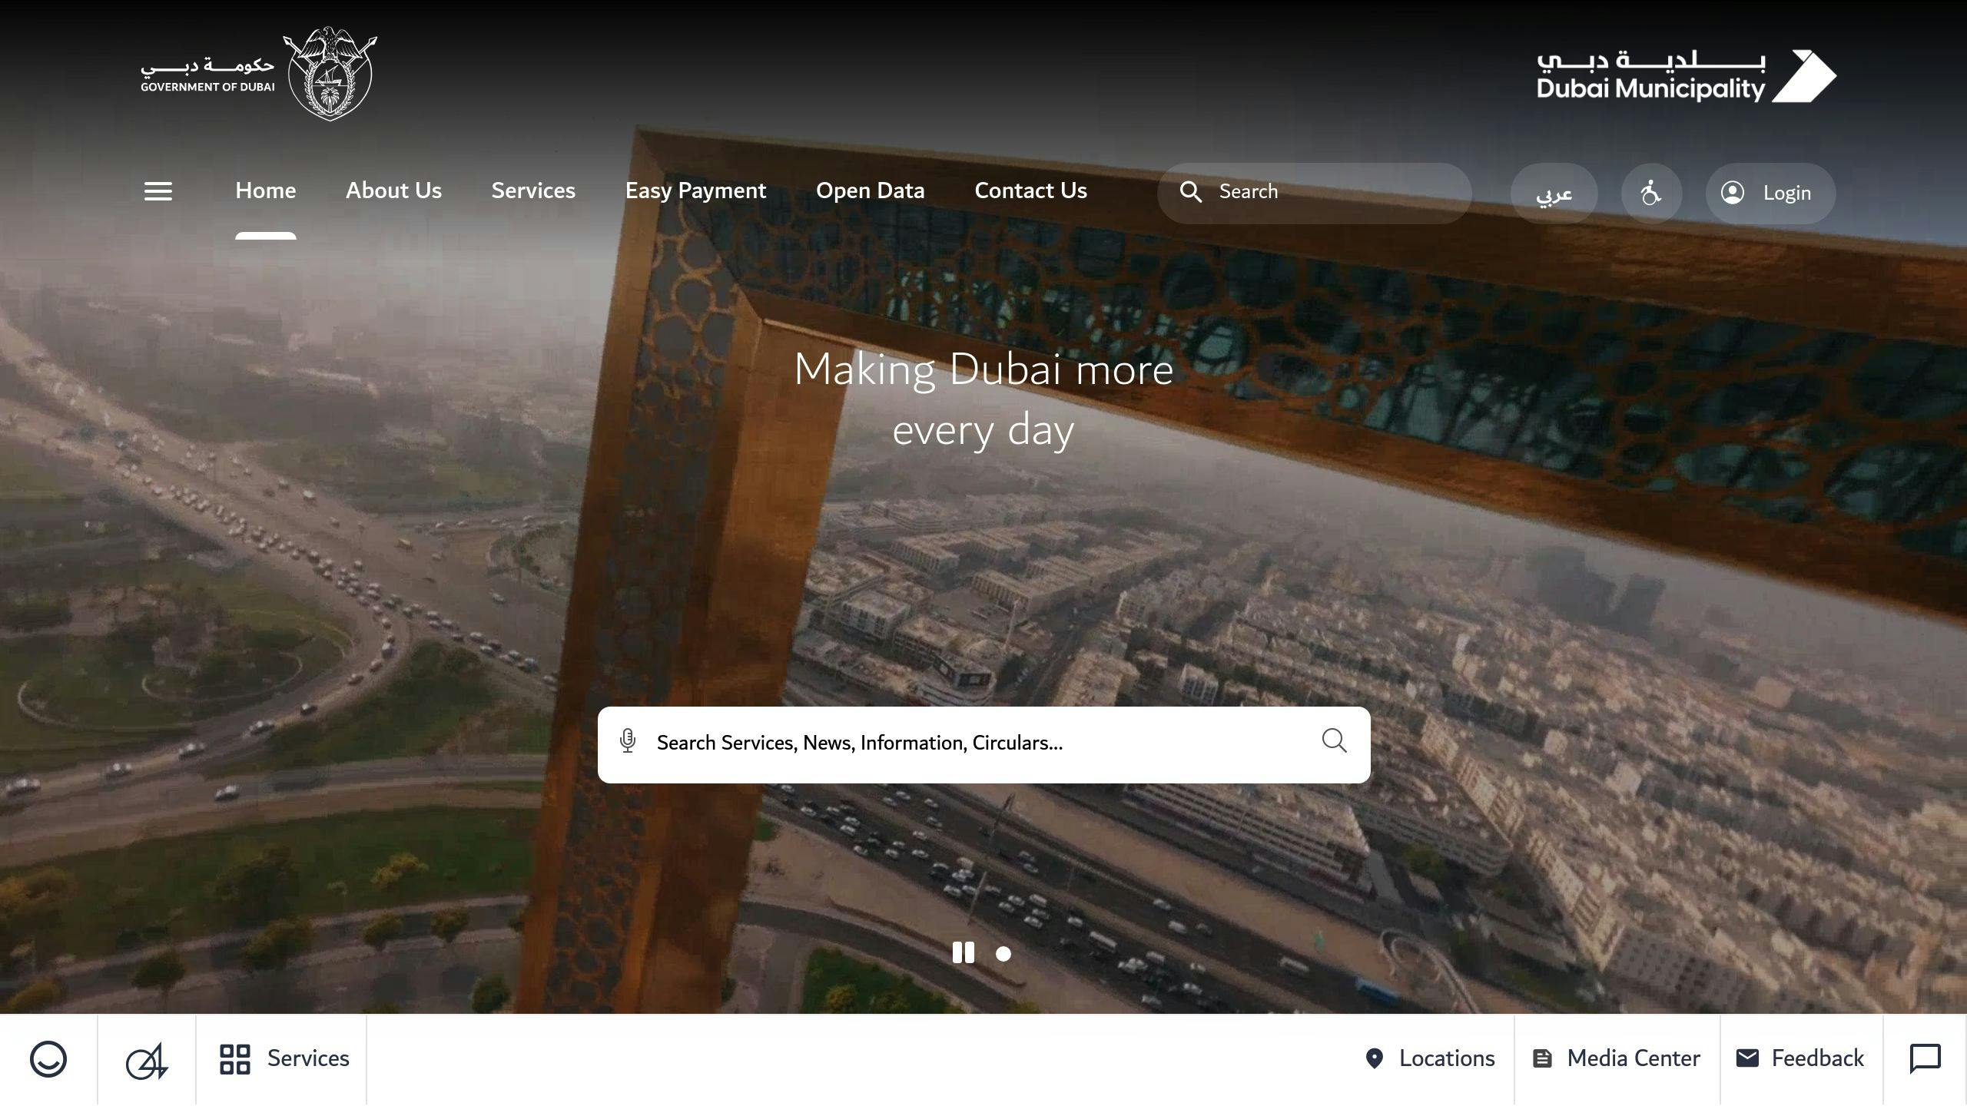Click the magnifier in the hero search box

[1335, 741]
